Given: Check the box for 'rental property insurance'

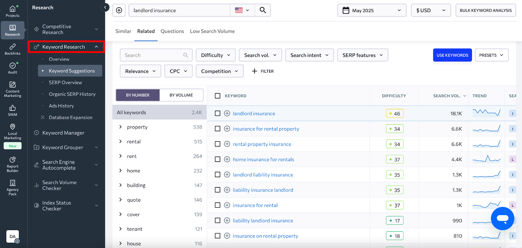Looking at the screenshot, I should tap(218, 144).
